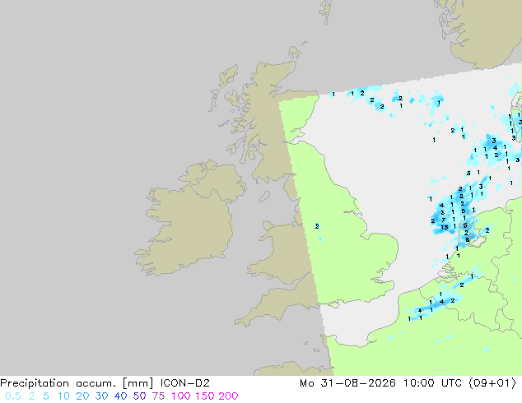Click the 2 mm legend value
The height and width of the screenshot is (403, 522).
coord(31,396)
